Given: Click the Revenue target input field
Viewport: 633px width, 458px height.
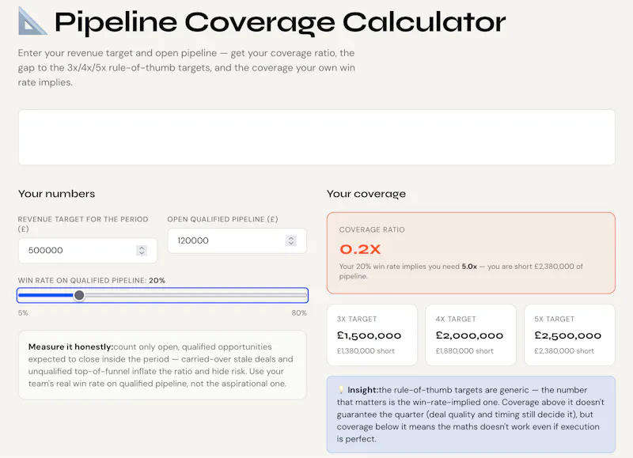Looking at the screenshot, I should tap(88, 251).
